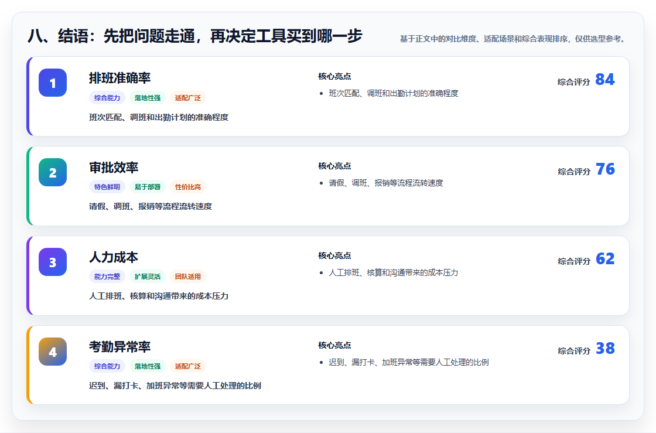Click description text under 审批效率 tags
The image size is (656, 433).
(x=151, y=206)
